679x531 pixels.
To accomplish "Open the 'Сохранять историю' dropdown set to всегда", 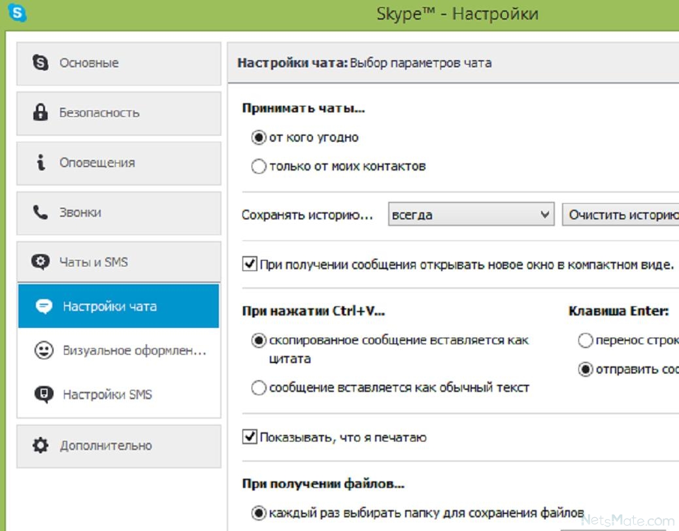I will (471, 214).
